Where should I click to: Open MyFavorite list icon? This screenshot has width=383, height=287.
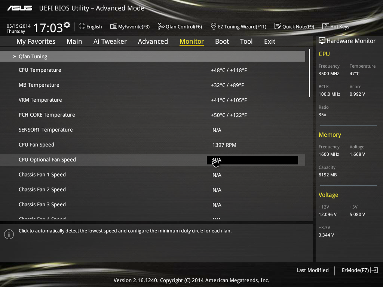coord(114,27)
